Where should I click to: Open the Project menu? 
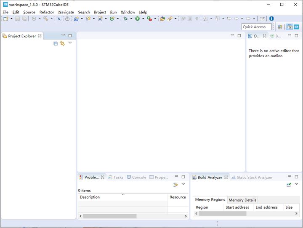pyautogui.click(x=100, y=12)
